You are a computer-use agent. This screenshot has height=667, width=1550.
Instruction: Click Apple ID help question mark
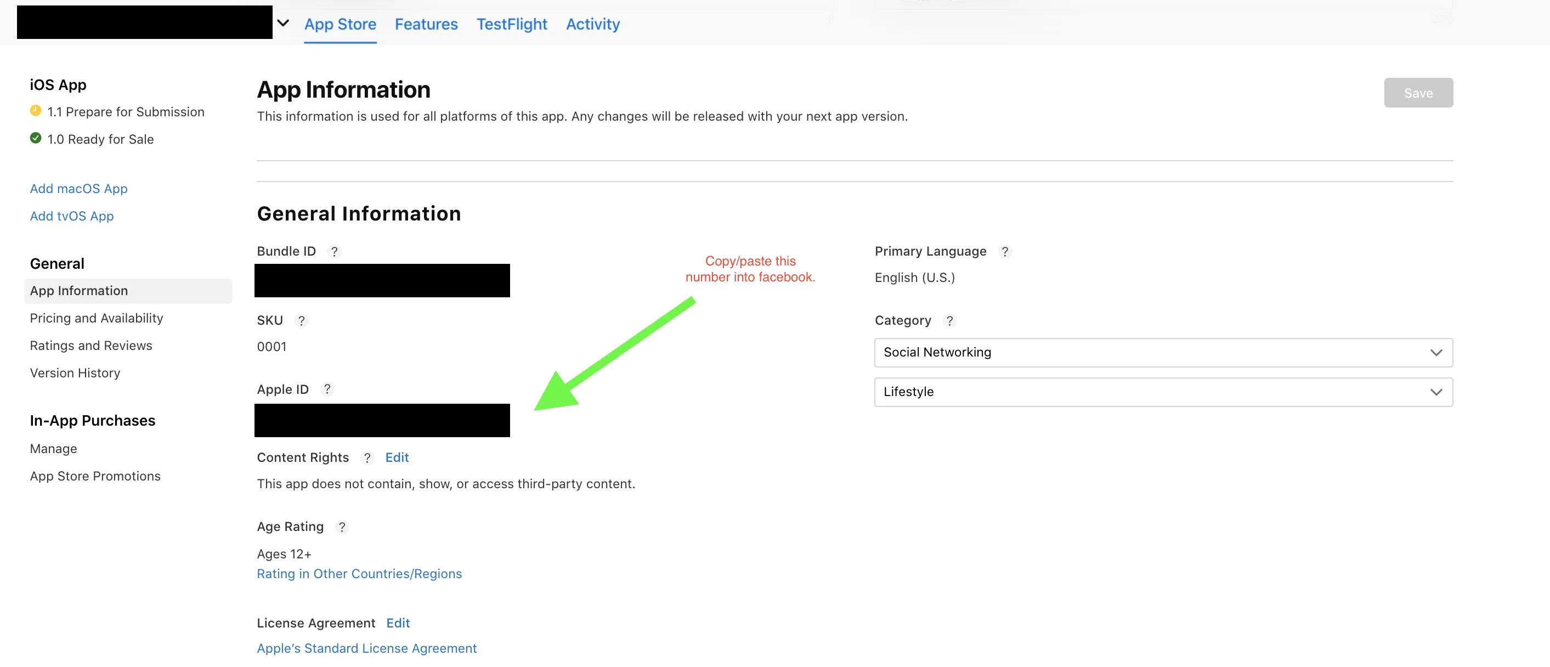[x=327, y=389]
